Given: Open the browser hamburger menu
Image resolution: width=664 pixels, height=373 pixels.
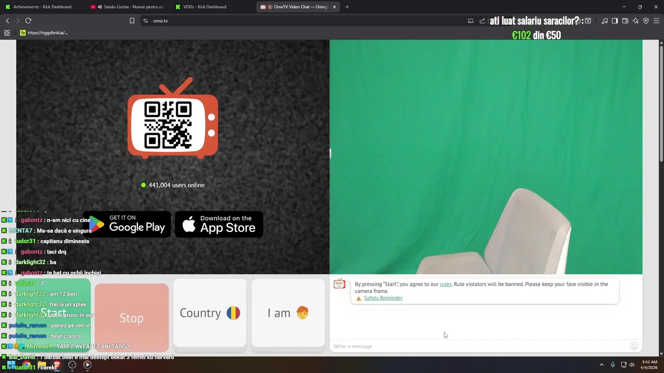Looking at the screenshot, I should (656, 21).
